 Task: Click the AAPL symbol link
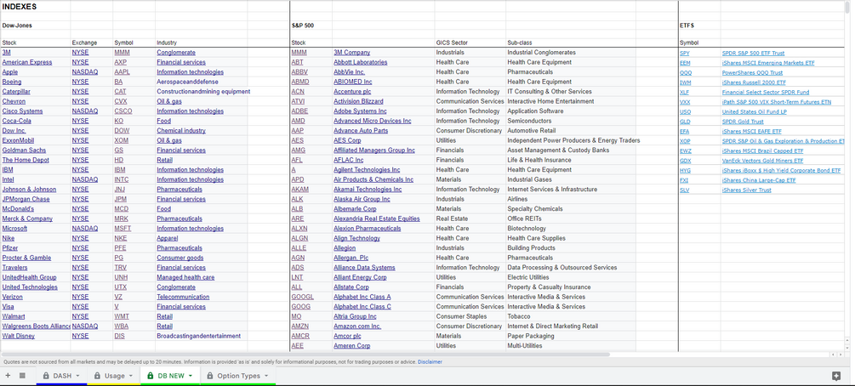pos(123,72)
